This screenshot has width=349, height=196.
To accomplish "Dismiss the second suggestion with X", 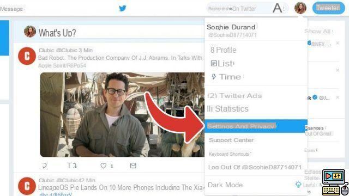I will [x=338, y=70].
